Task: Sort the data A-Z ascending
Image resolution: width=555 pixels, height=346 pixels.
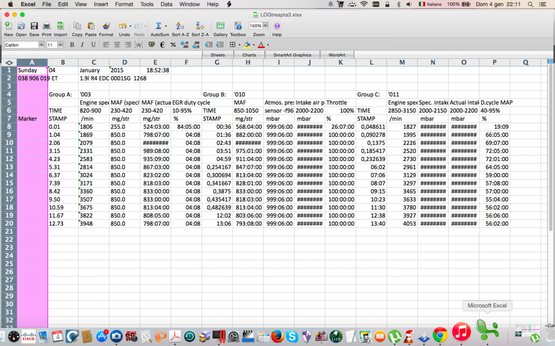Action: pyautogui.click(x=180, y=26)
